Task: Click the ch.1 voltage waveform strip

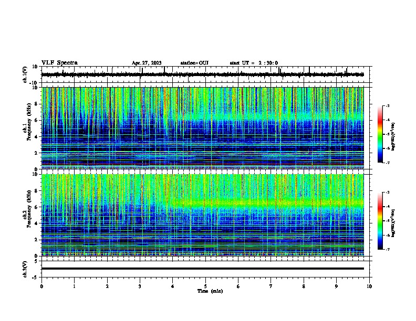Action: click(x=202, y=74)
